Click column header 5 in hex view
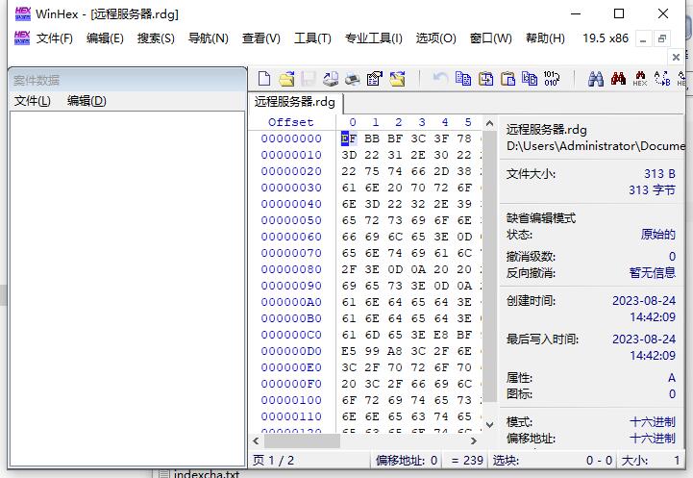 [x=468, y=122]
